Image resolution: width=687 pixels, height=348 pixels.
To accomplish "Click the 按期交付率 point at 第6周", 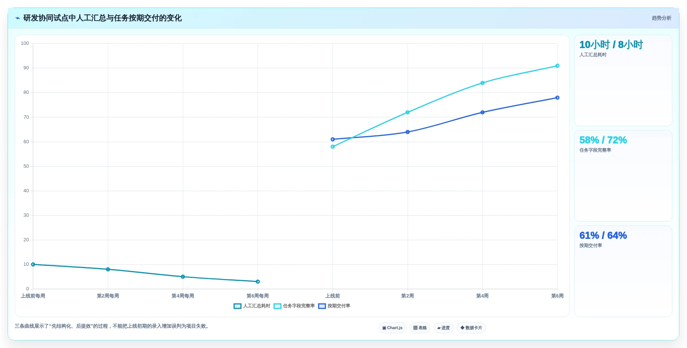I will click(x=557, y=98).
